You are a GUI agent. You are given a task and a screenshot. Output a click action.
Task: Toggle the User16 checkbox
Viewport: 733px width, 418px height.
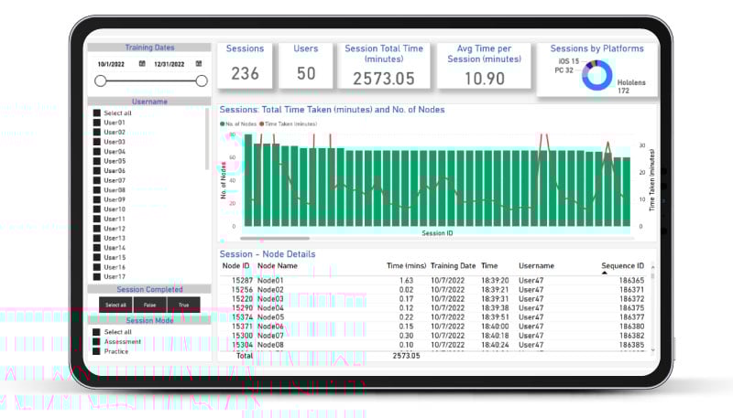[x=97, y=267]
